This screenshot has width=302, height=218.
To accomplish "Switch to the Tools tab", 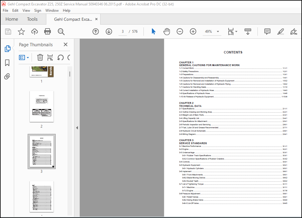I will pos(32,19).
